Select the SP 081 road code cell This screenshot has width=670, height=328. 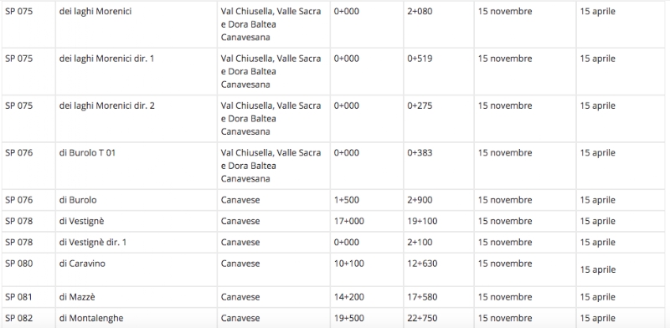28,297
